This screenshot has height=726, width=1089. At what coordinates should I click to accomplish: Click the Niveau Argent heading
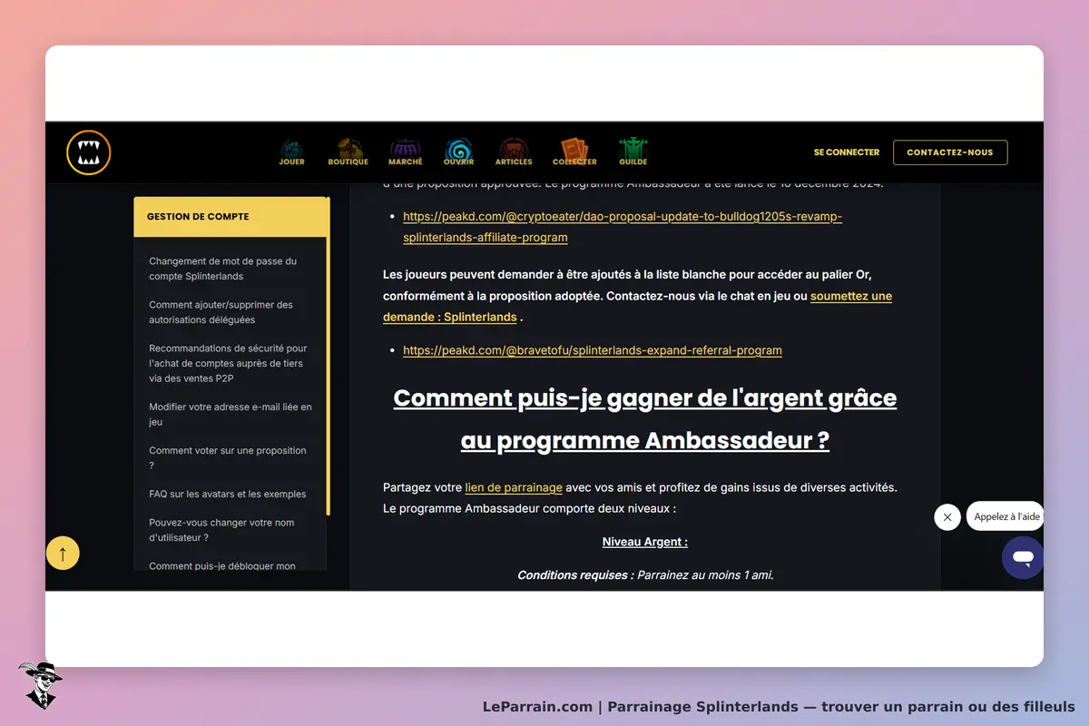tap(645, 542)
